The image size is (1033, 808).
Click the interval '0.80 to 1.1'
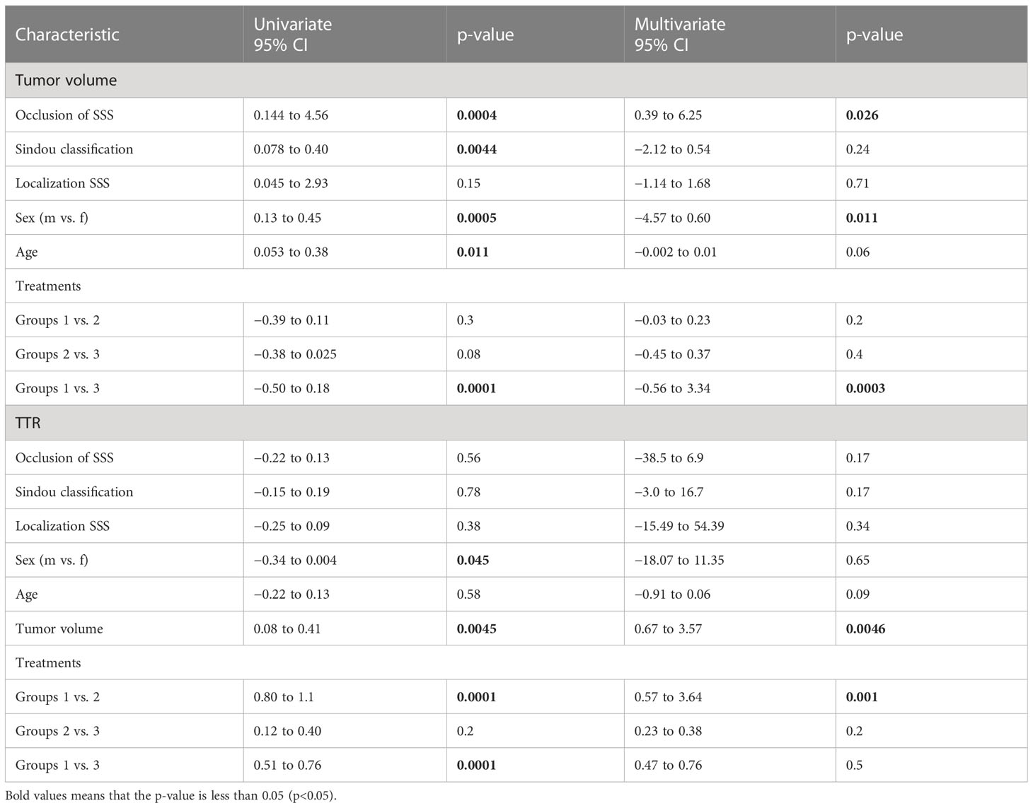click(x=284, y=697)
